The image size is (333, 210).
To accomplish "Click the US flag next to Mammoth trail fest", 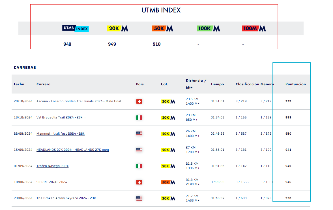I will click(x=139, y=134).
